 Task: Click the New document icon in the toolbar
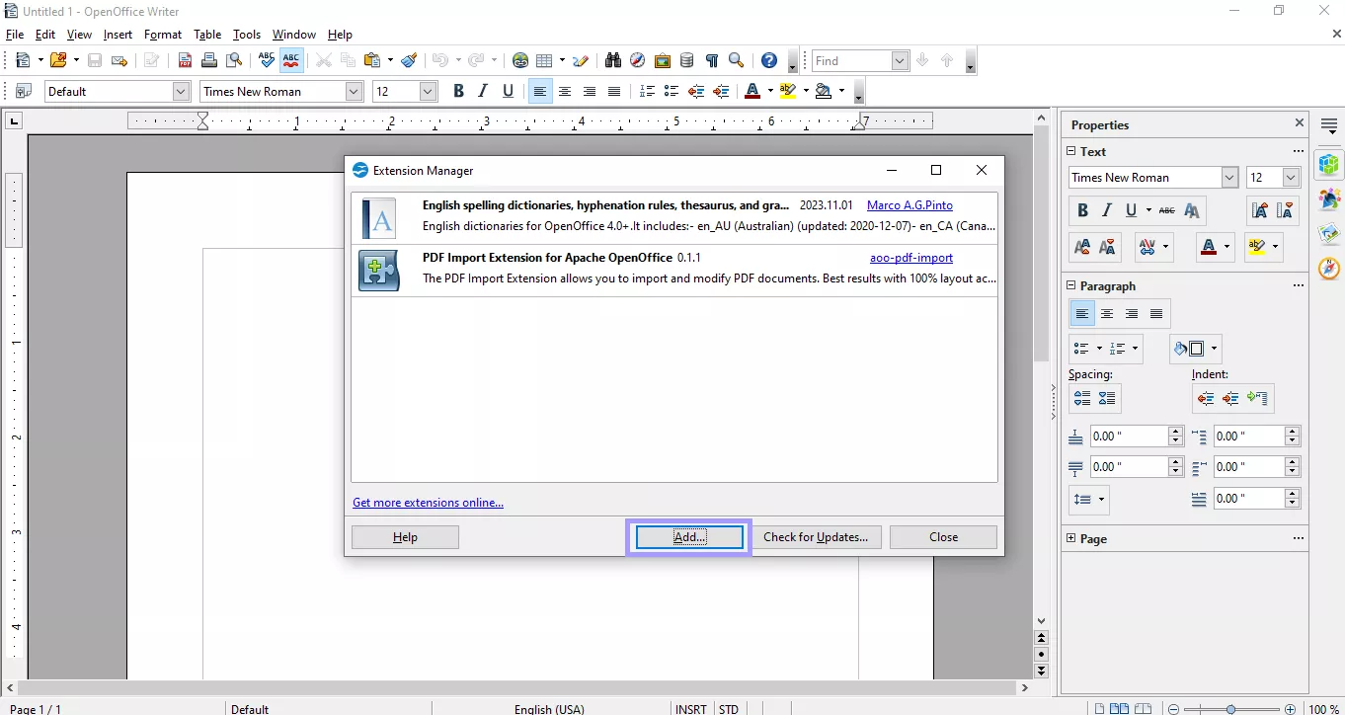(23, 60)
